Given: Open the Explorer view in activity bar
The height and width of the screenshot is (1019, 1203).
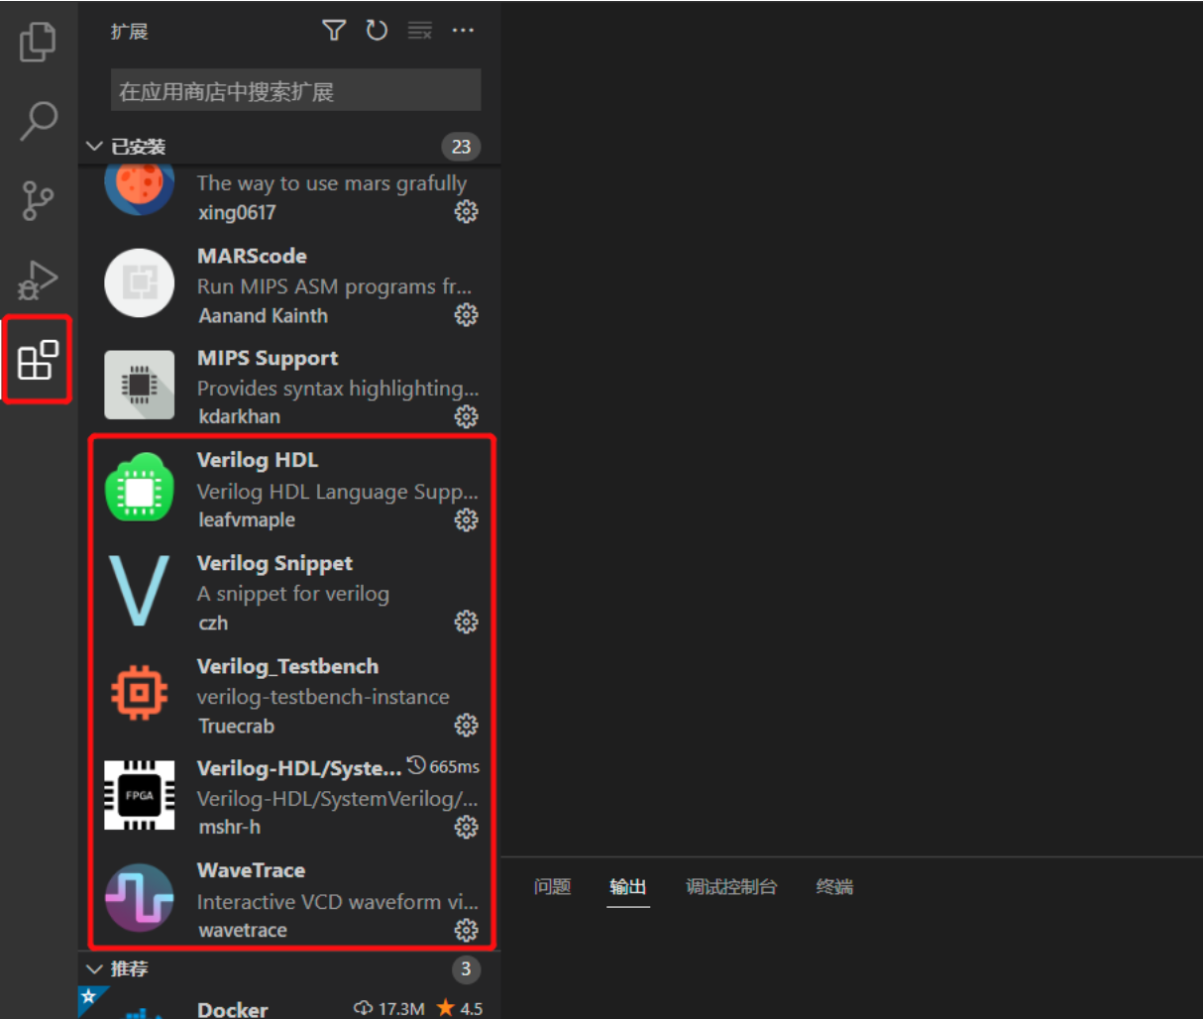Looking at the screenshot, I should (38, 42).
